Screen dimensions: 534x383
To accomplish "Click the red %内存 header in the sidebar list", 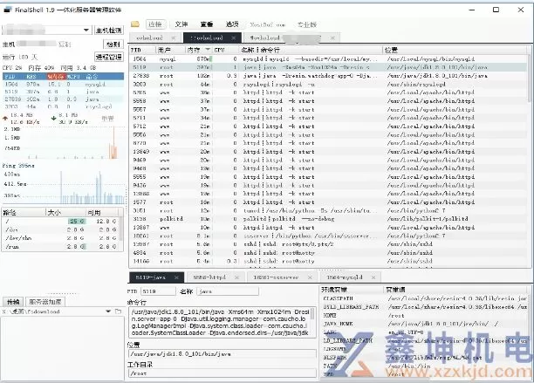I will pos(55,76).
